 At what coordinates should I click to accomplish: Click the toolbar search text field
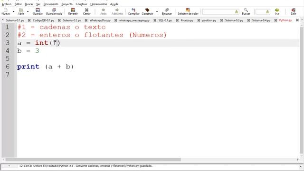218,12
